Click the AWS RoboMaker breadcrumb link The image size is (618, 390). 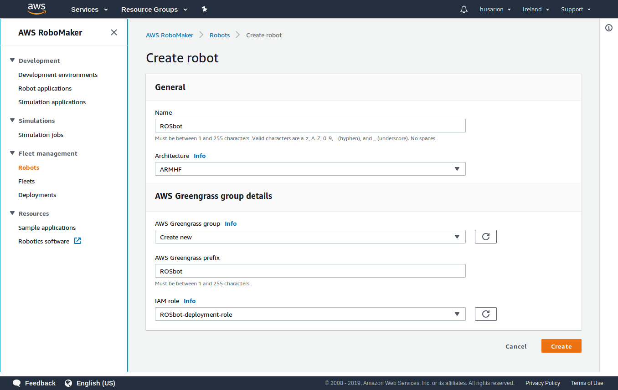[x=170, y=35]
